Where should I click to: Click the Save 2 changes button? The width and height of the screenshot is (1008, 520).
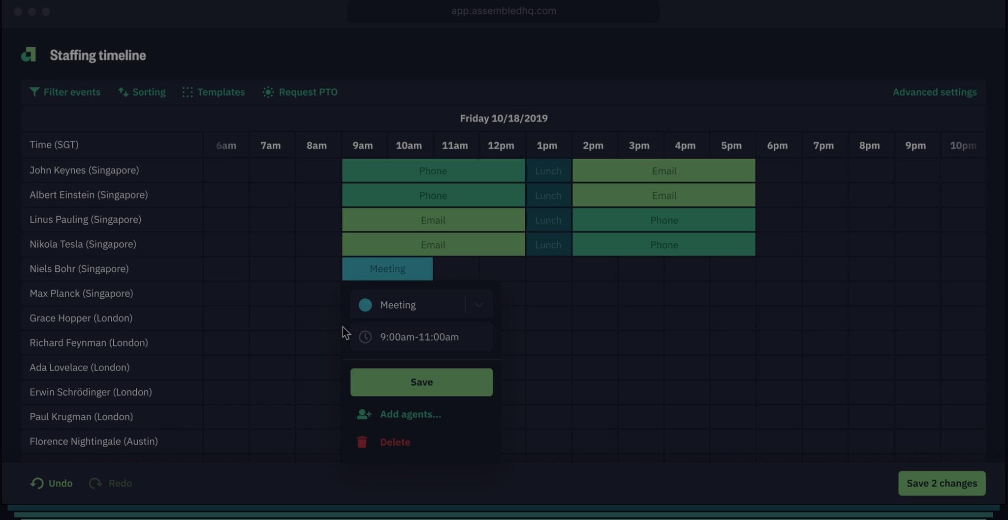pos(942,483)
